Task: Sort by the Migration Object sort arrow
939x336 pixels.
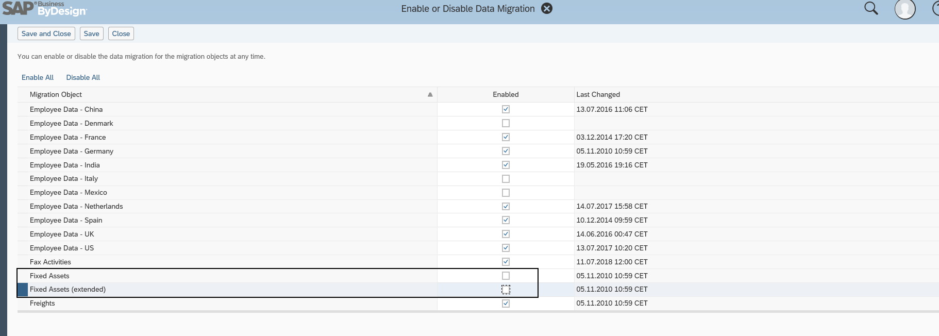Action: coord(430,95)
